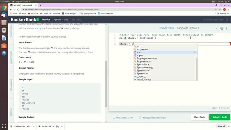This screenshot has height=130, width=231.
Task: Click the Run Code button
Action: (200, 117)
